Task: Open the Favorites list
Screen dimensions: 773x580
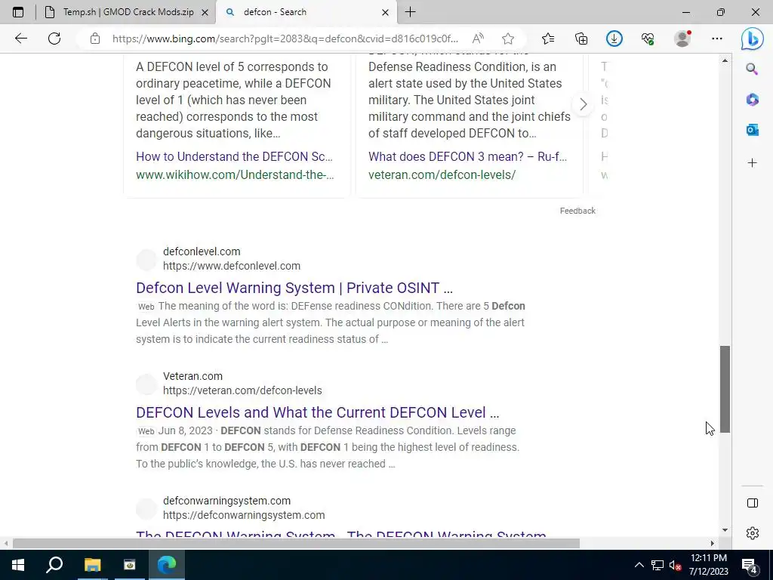Action: [548, 39]
